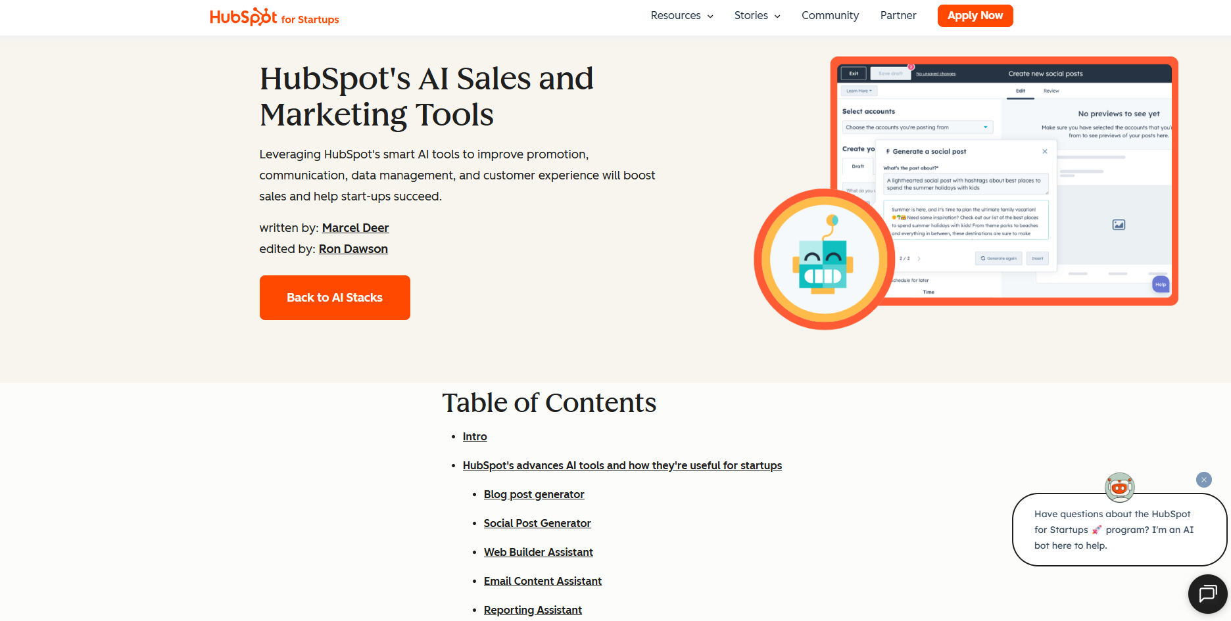The image size is (1231, 621).
Task: Open the Resources dropdown
Action: [x=681, y=15]
